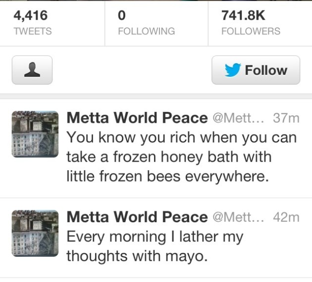
Task: Click the 37m timestamp
Action: tap(286, 118)
